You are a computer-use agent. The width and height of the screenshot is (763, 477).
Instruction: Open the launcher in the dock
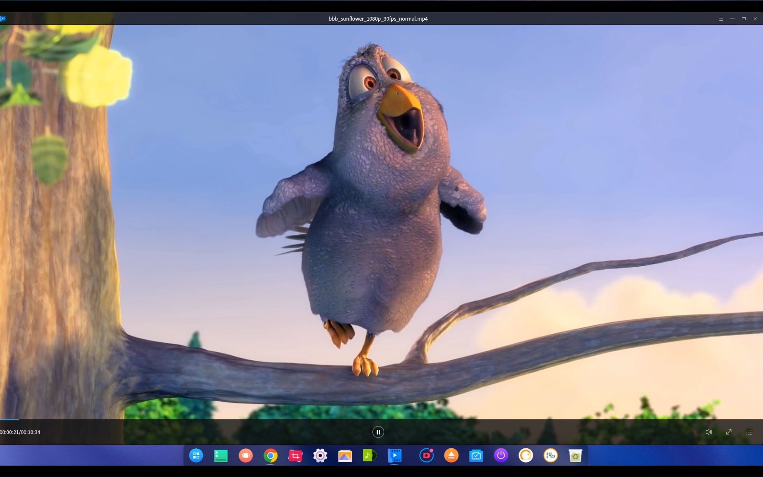click(x=196, y=456)
